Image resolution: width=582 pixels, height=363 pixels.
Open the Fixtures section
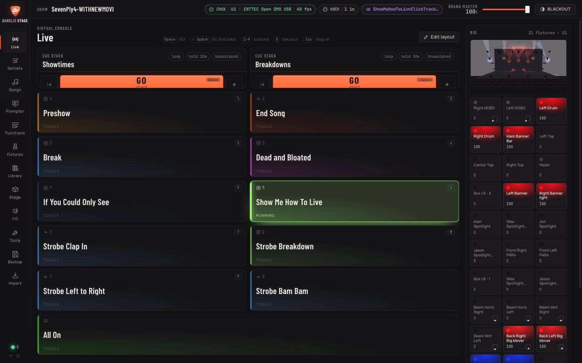[x=15, y=150]
